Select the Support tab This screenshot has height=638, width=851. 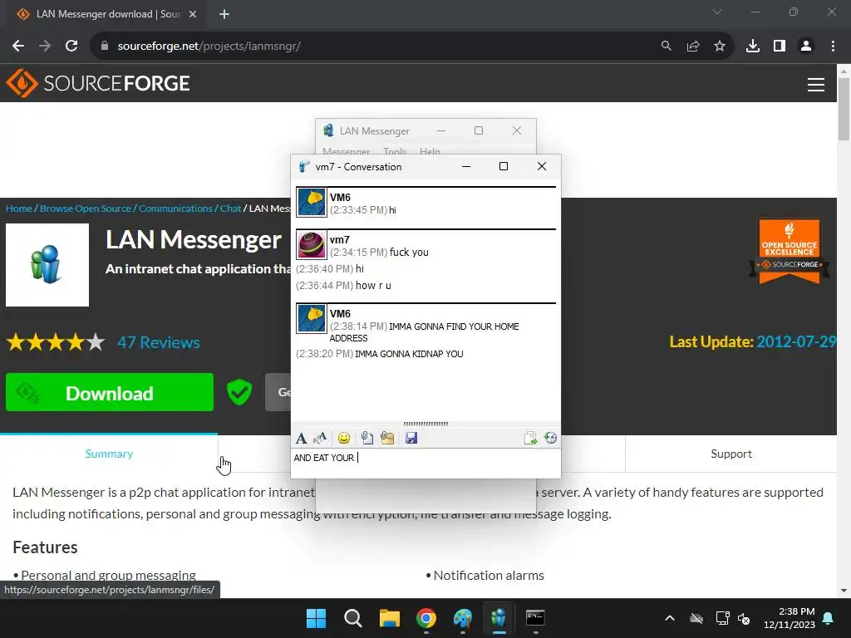pos(731,454)
